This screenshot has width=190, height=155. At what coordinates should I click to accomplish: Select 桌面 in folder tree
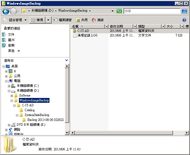coord(15,66)
